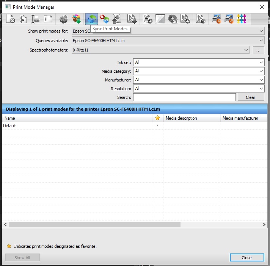This screenshot has height=266, width=270.
Task: Click the Close button at bottom
Action: tap(246, 258)
